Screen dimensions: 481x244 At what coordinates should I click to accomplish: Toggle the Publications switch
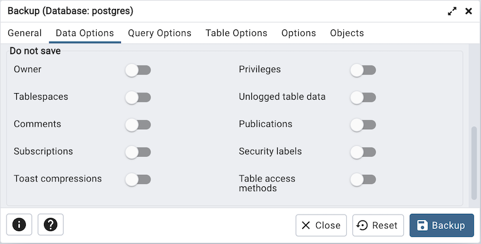click(x=363, y=125)
